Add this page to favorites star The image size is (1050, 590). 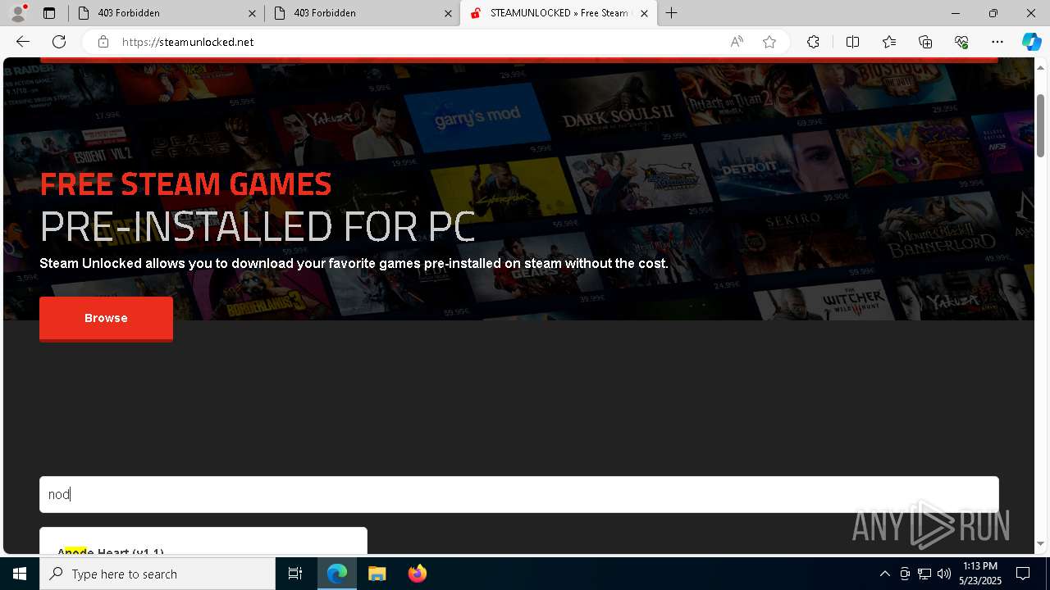769,42
